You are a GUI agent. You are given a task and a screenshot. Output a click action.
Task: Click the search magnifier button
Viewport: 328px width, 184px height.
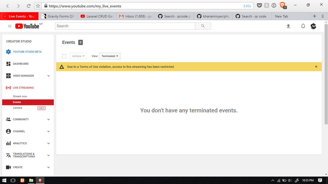[x=203, y=26]
